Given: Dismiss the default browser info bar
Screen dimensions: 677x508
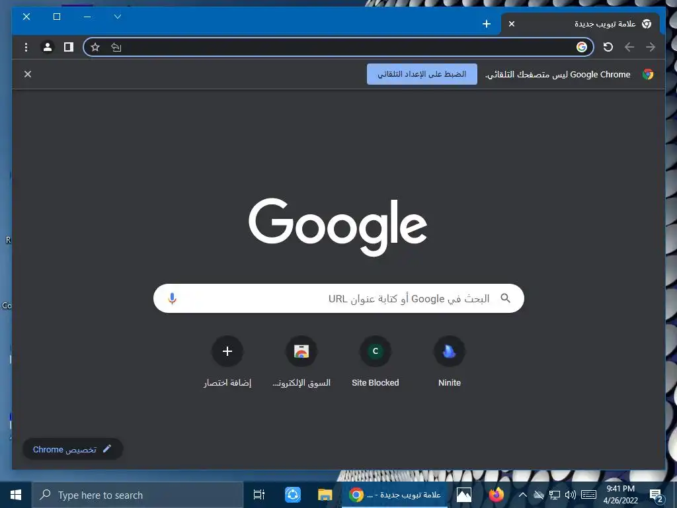Looking at the screenshot, I should 28,74.
